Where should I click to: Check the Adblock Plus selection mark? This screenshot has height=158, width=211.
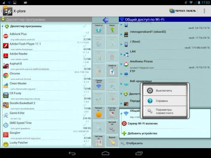pyautogui.click(x=84, y=36)
